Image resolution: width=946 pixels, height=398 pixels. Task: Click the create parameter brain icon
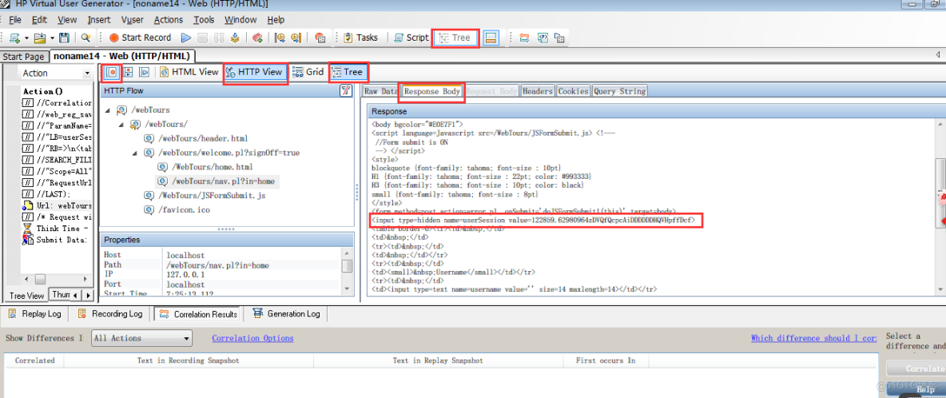point(257,38)
